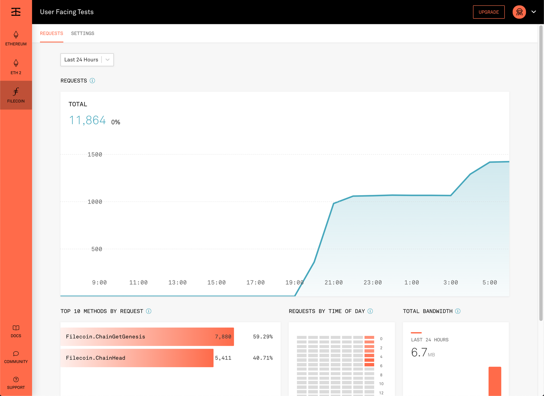This screenshot has width=544, height=396.
Task: Click the Upgrade button
Action: [489, 12]
